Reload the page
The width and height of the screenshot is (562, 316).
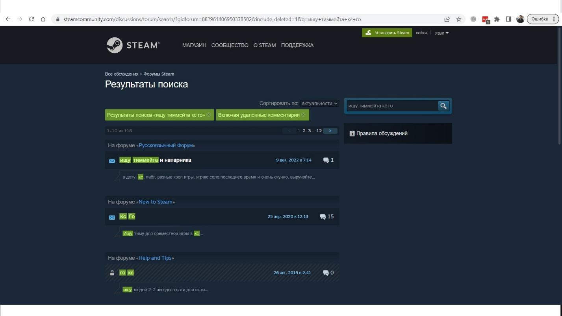click(32, 19)
